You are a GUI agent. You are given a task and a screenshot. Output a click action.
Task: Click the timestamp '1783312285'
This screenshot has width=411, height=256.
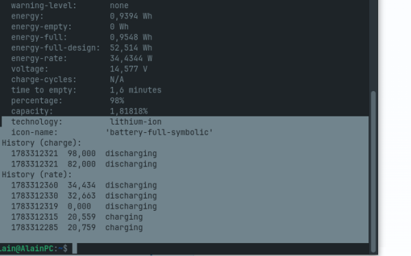[34, 227]
